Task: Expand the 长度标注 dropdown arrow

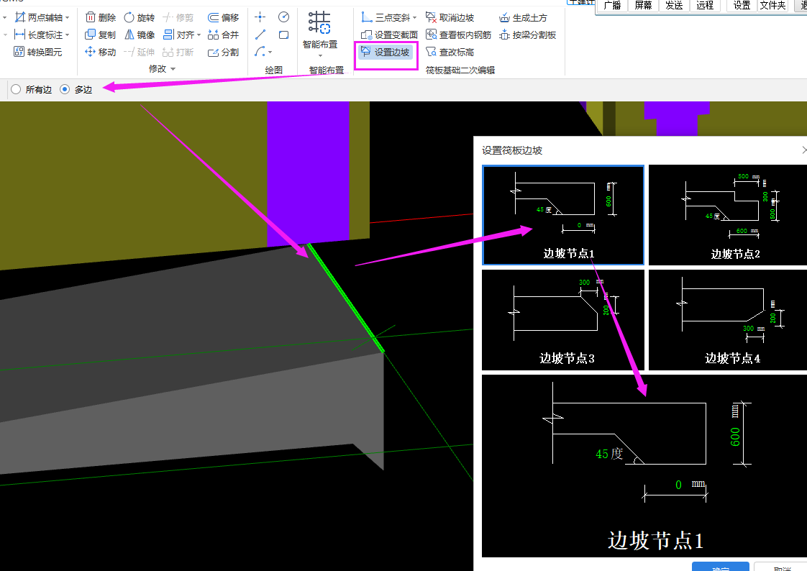Action: (68, 35)
